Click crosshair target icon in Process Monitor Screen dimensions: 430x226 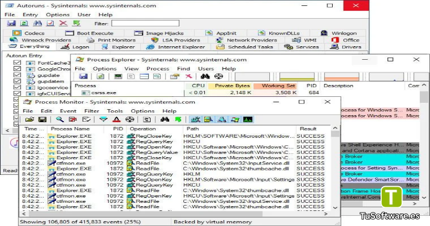(130, 119)
